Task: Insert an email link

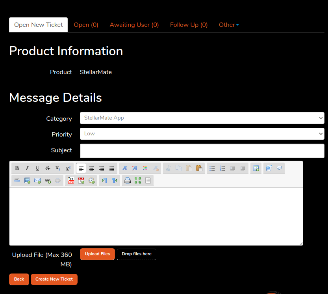Action: point(37,180)
